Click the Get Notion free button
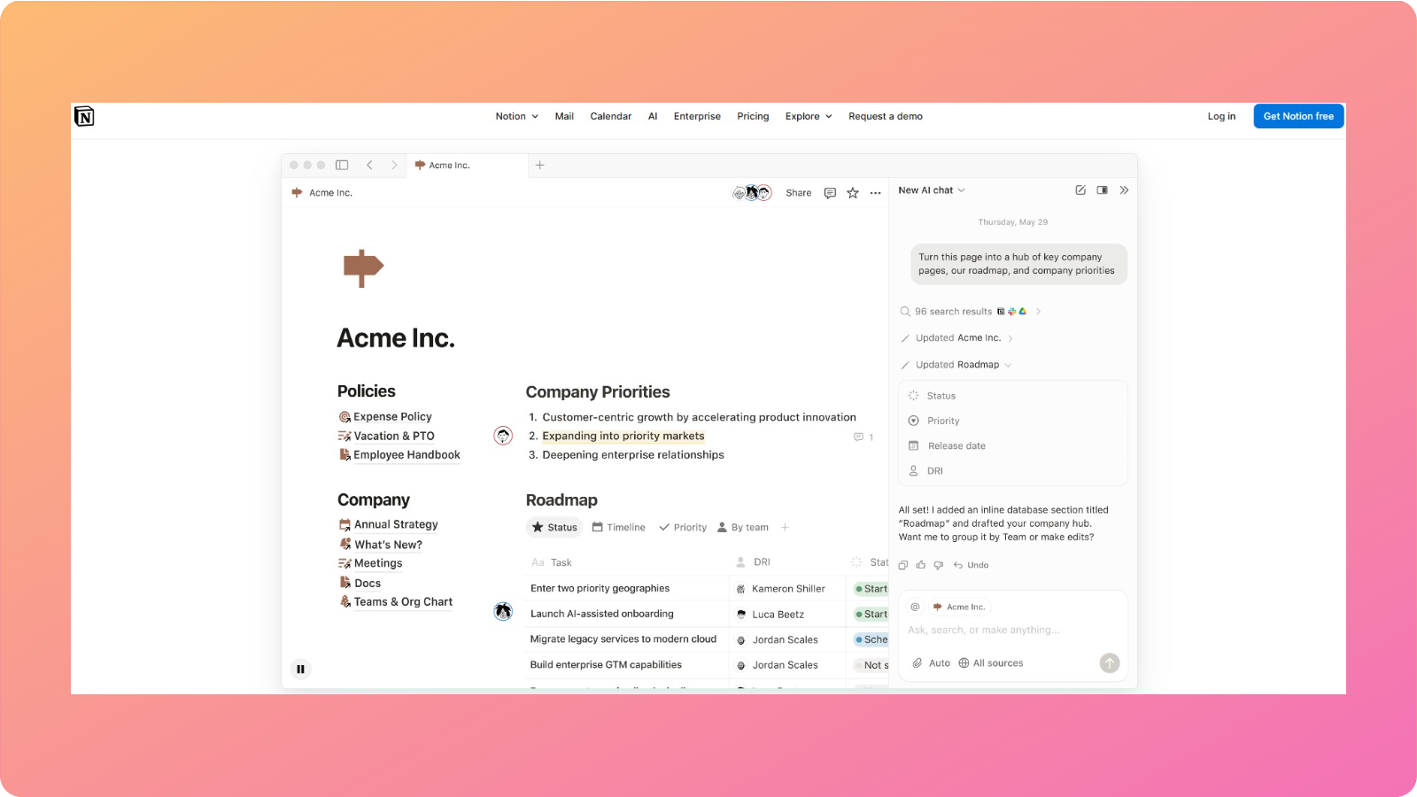The width and height of the screenshot is (1417, 797). coord(1297,116)
